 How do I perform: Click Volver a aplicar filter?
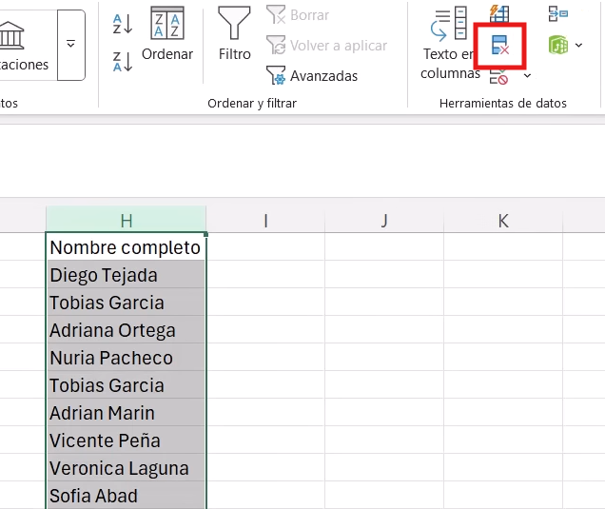[x=326, y=46]
